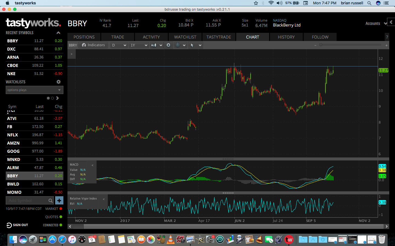Open the watchlists settings gear
Viewport: 395px width, 246px height.
58,82
